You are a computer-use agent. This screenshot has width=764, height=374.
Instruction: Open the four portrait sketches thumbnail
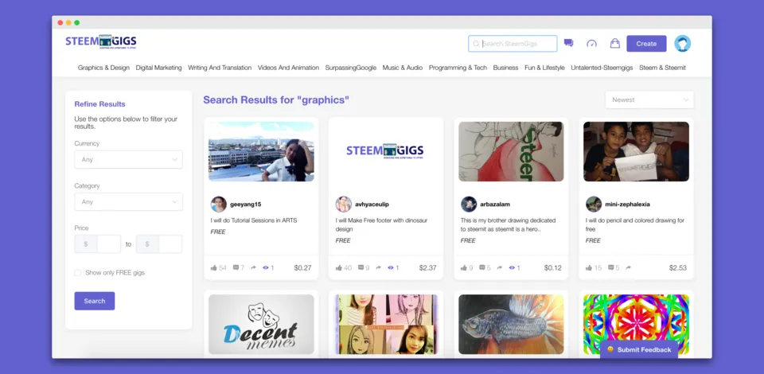(x=386, y=325)
